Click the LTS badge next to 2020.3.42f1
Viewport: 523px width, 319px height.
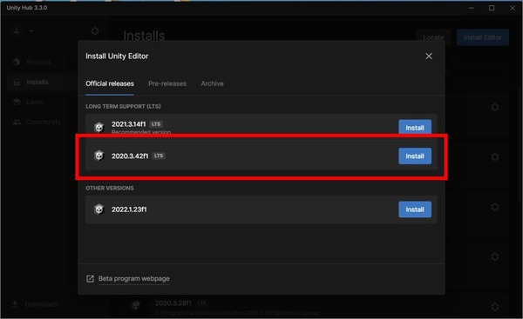point(159,156)
